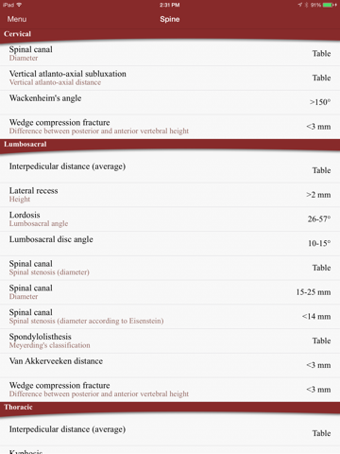Open Lumbosacral Interpedicular distance table
The height and width of the screenshot is (454, 340).
tap(170, 168)
